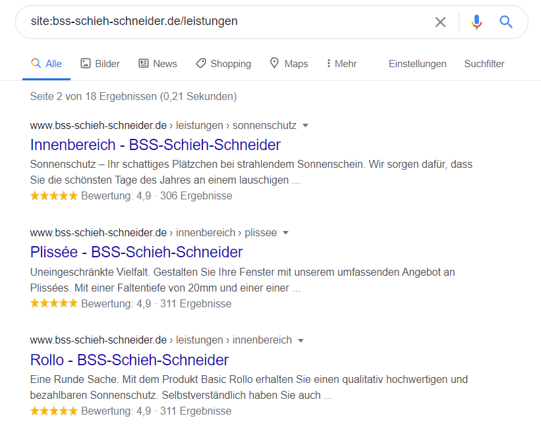Clear the search query with X icon

coord(440,22)
